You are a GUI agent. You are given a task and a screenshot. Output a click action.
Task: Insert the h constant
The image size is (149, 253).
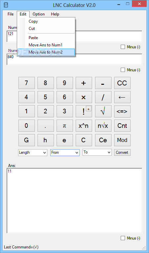pyautogui.click(x=46, y=140)
